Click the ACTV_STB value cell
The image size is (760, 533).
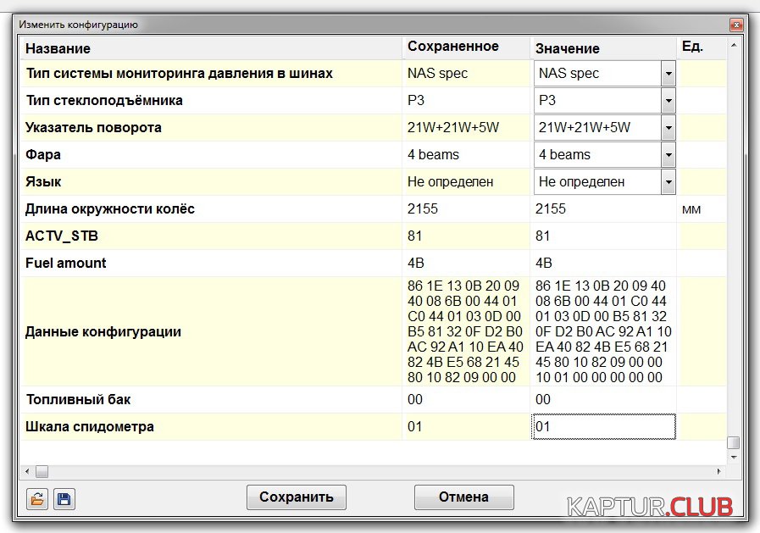click(602, 236)
